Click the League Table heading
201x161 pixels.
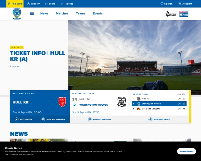pyautogui.click(x=141, y=94)
